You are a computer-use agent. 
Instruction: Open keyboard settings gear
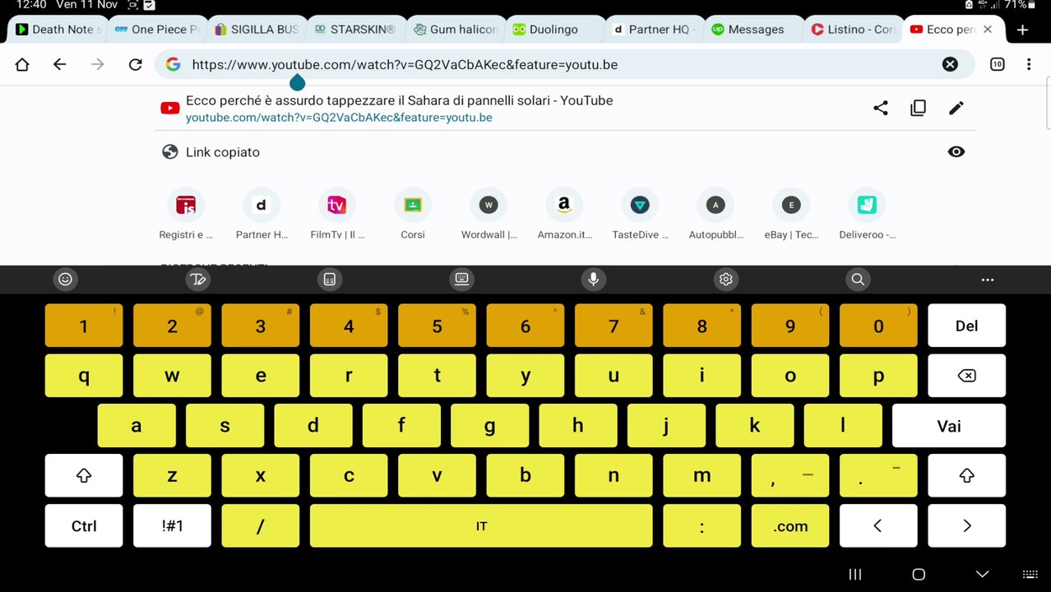point(725,279)
